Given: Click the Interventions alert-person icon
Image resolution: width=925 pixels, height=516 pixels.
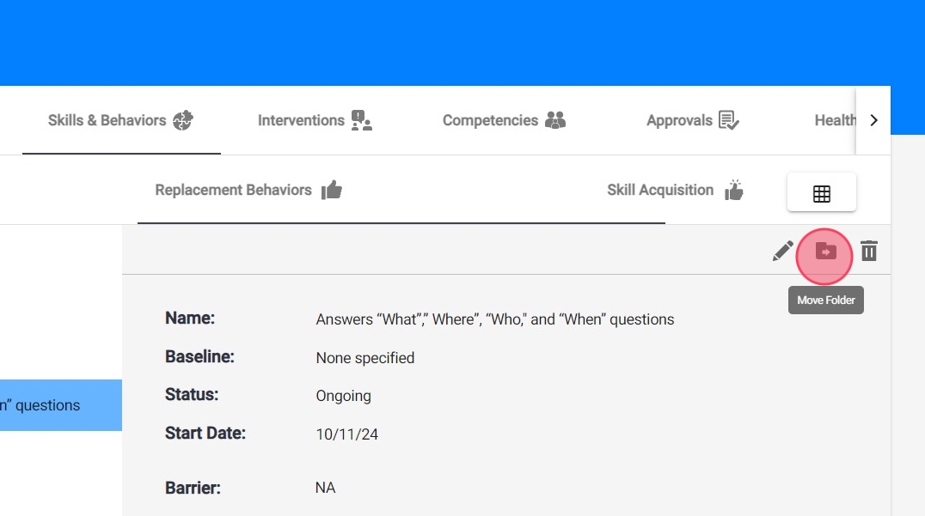Looking at the screenshot, I should point(361,121).
